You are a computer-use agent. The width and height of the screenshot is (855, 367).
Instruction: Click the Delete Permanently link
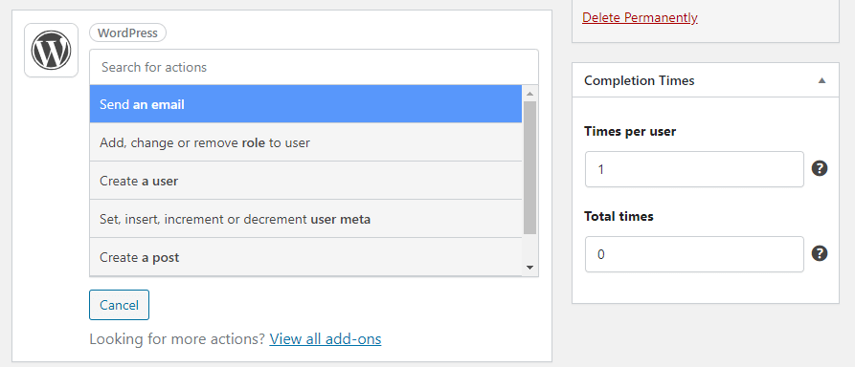point(640,17)
